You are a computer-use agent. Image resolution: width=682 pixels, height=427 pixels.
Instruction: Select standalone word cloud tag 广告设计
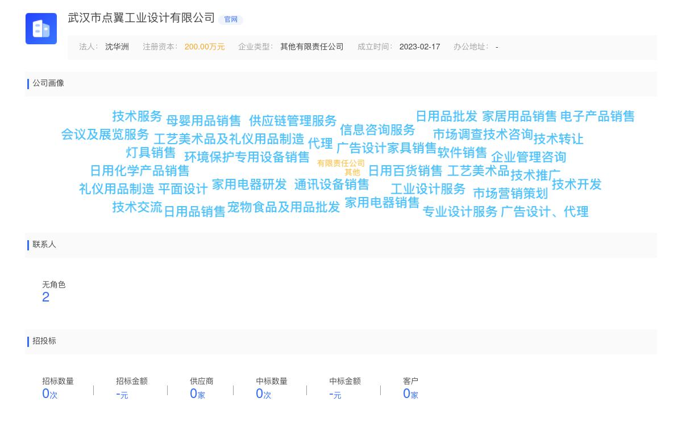361,148
